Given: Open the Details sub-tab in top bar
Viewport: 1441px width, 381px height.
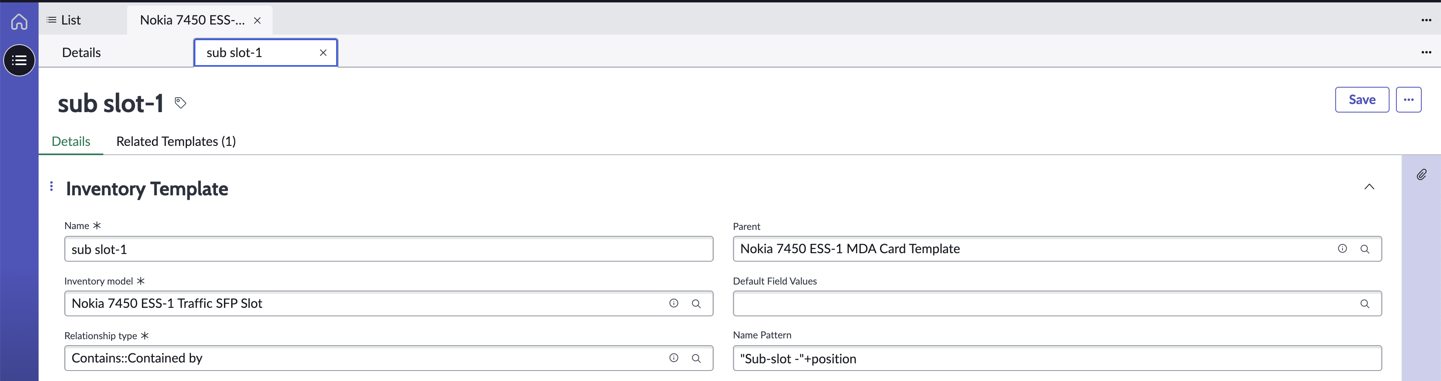Looking at the screenshot, I should click(x=82, y=53).
